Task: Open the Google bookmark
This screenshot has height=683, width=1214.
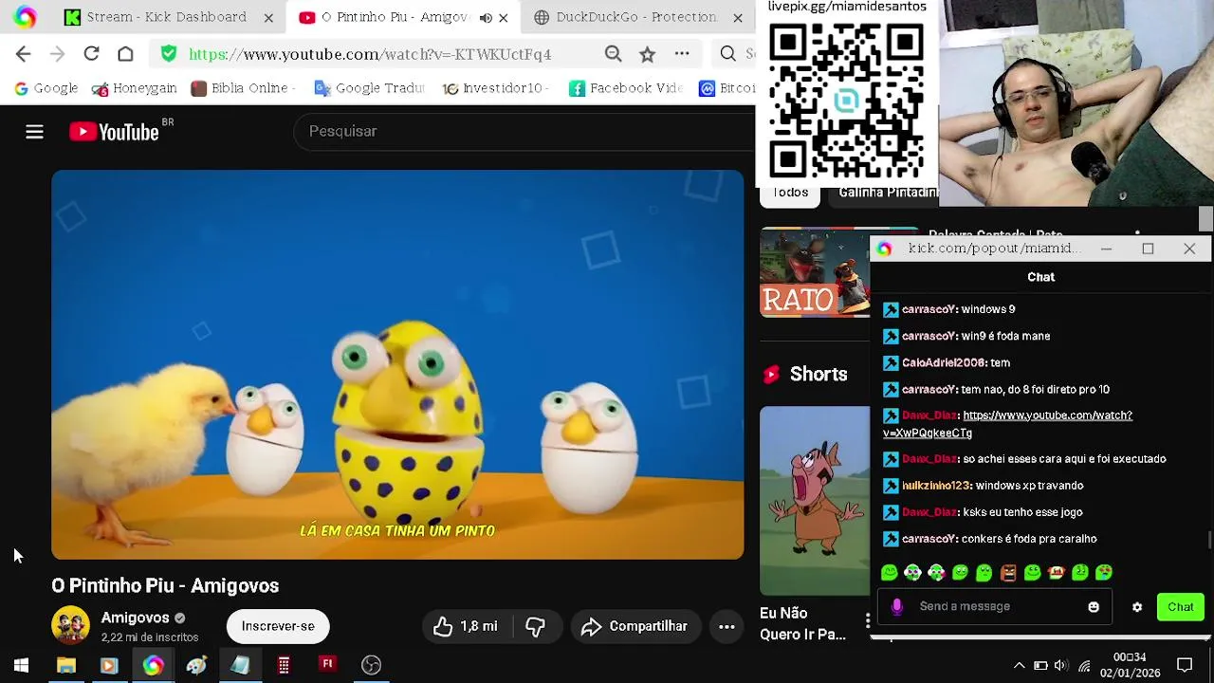Action: [x=46, y=88]
